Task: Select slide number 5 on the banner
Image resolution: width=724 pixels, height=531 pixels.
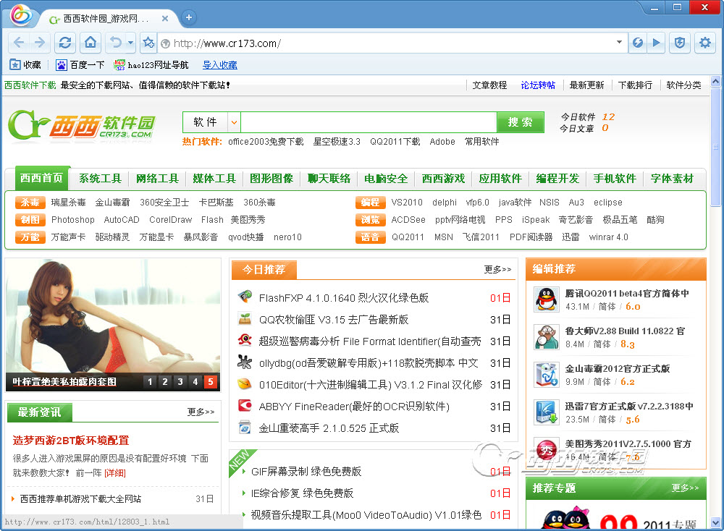Action: point(211,381)
